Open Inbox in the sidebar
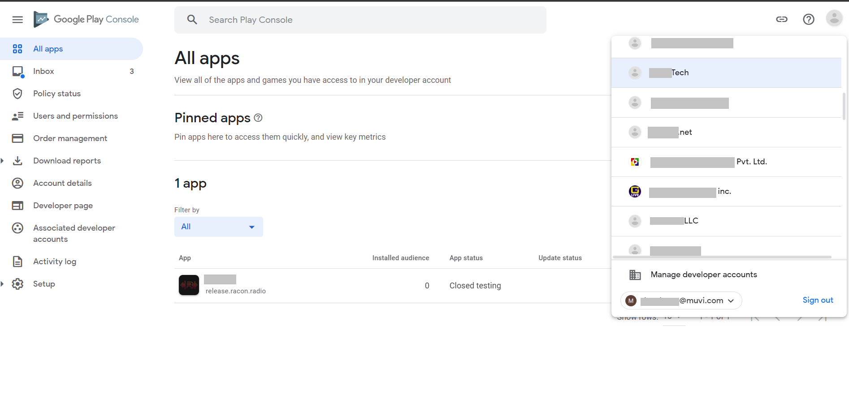Image resolution: width=849 pixels, height=399 pixels. point(72,71)
